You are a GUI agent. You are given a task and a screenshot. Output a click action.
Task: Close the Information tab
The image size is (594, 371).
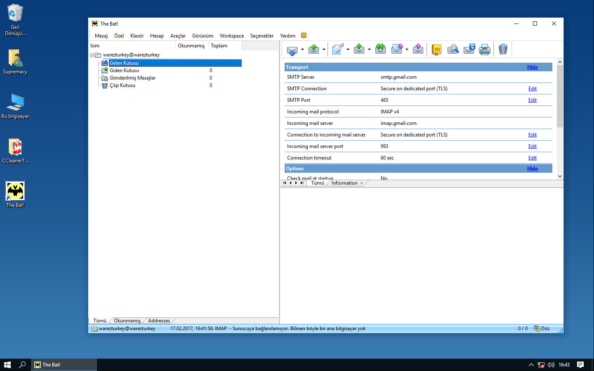362,183
